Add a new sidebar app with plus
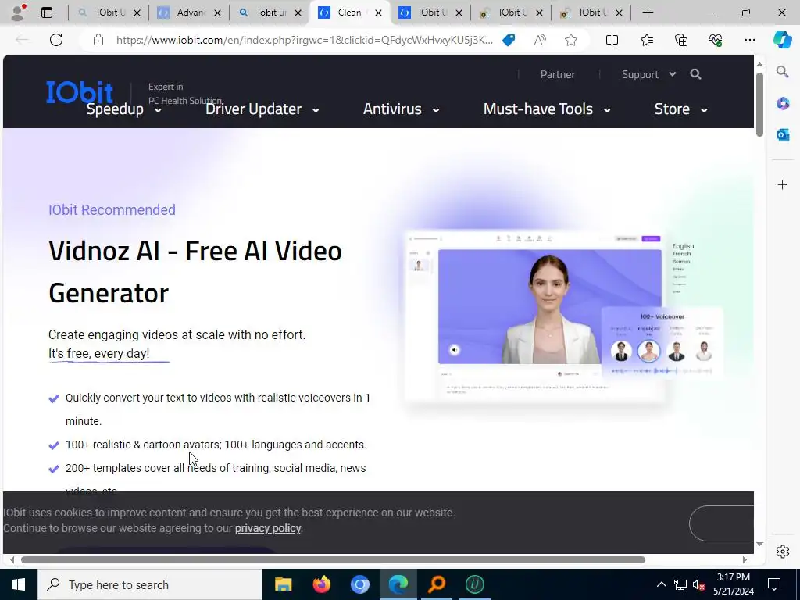Viewport: 800px width, 600px height. (x=783, y=184)
